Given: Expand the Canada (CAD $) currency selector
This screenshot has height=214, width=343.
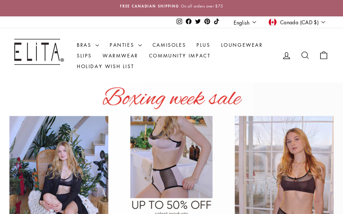Looking at the screenshot, I should pyautogui.click(x=297, y=22).
